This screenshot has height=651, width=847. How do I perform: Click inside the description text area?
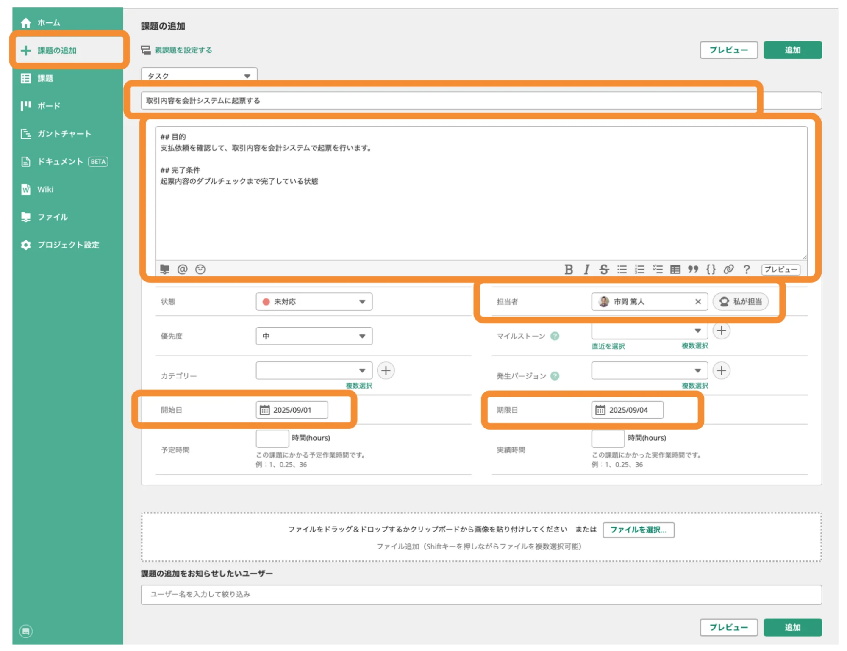[x=481, y=193]
